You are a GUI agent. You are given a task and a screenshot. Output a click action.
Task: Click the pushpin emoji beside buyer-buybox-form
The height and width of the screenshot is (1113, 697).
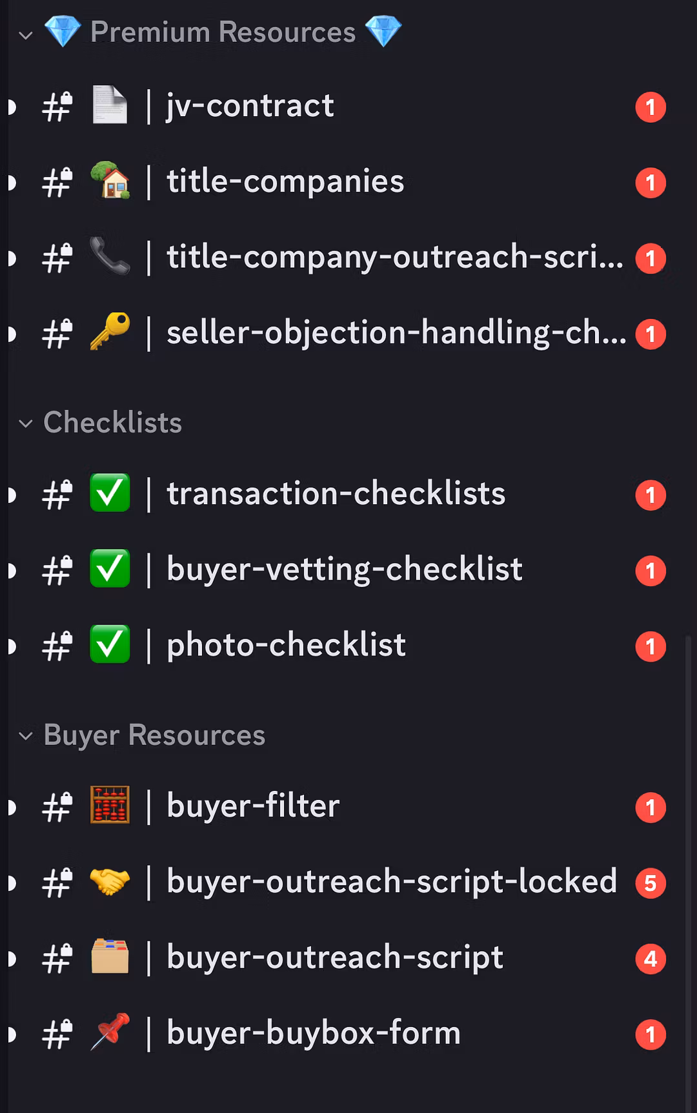point(110,1032)
